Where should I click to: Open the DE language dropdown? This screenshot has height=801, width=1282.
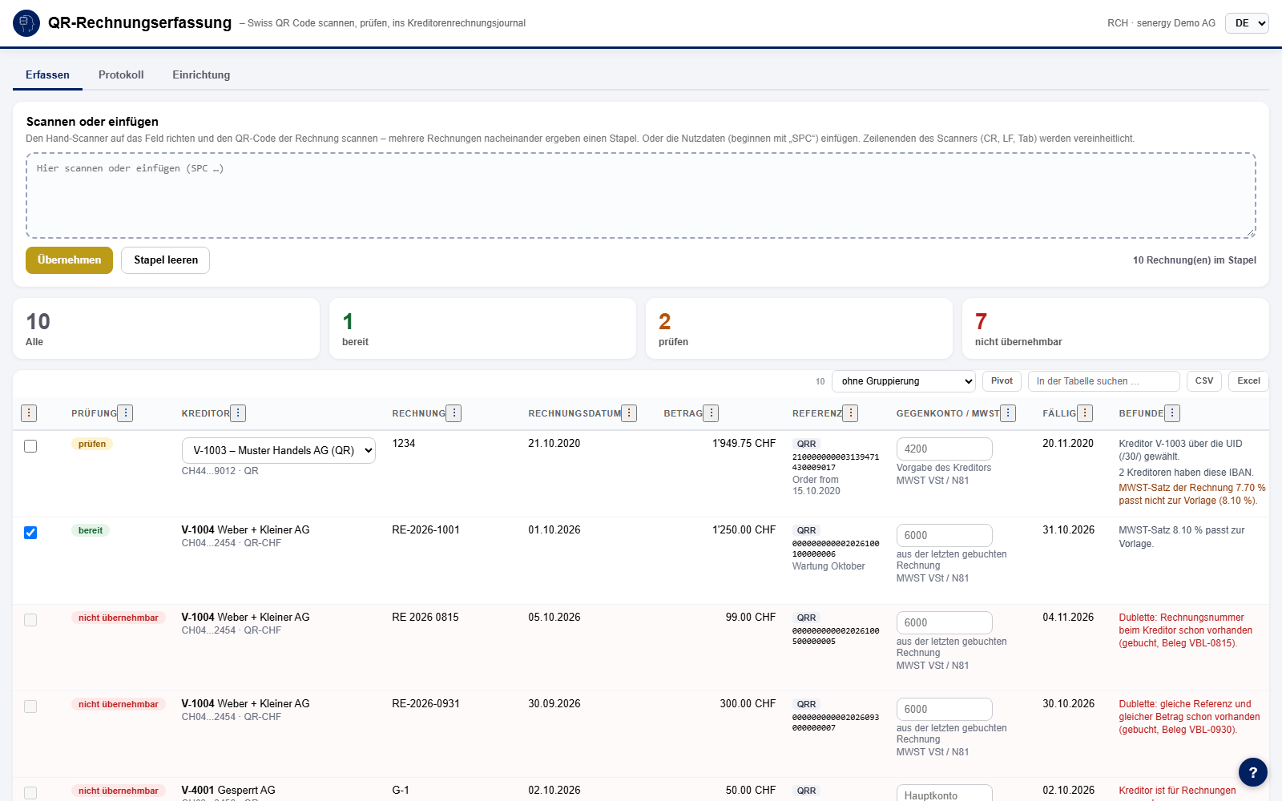click(x=1247, y=23)
